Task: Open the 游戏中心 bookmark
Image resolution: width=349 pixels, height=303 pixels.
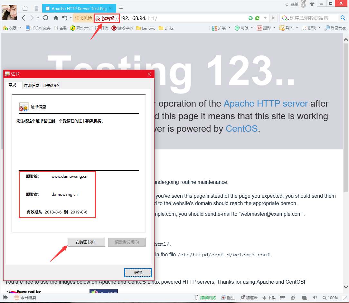Action: click(x=122, y=28)
